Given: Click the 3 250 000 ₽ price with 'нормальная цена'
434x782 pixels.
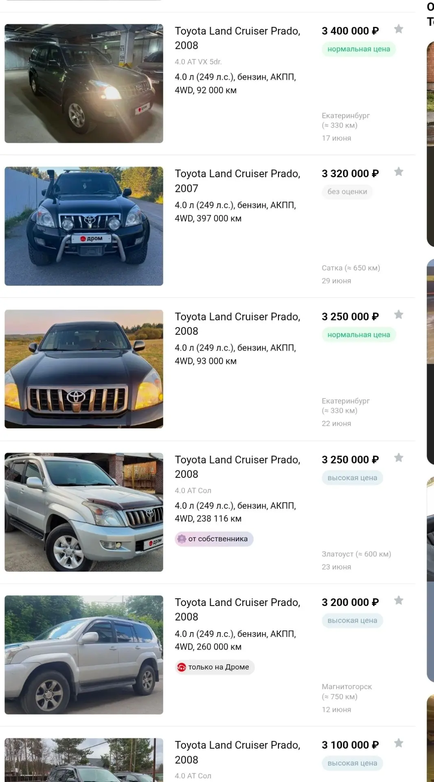Looking at the screenshot, I should pyautogui.click(x=350, y=316).
